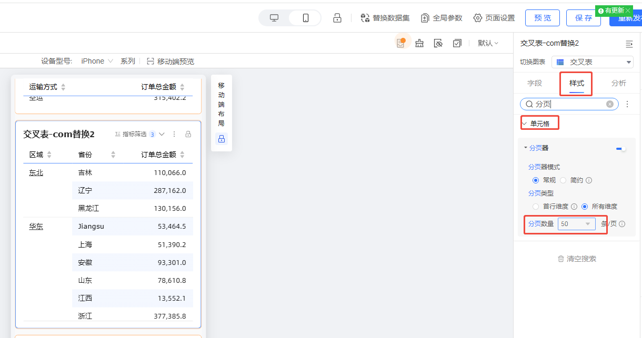The width and height of the screenshot is (642, 338).
Task: Clear the 分页 search text
Action: coord(610,104)
